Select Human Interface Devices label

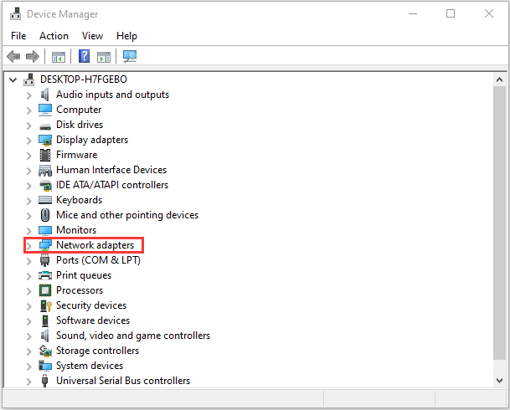[111, 170]
